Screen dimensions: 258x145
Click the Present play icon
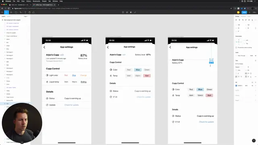click(250, 12)
